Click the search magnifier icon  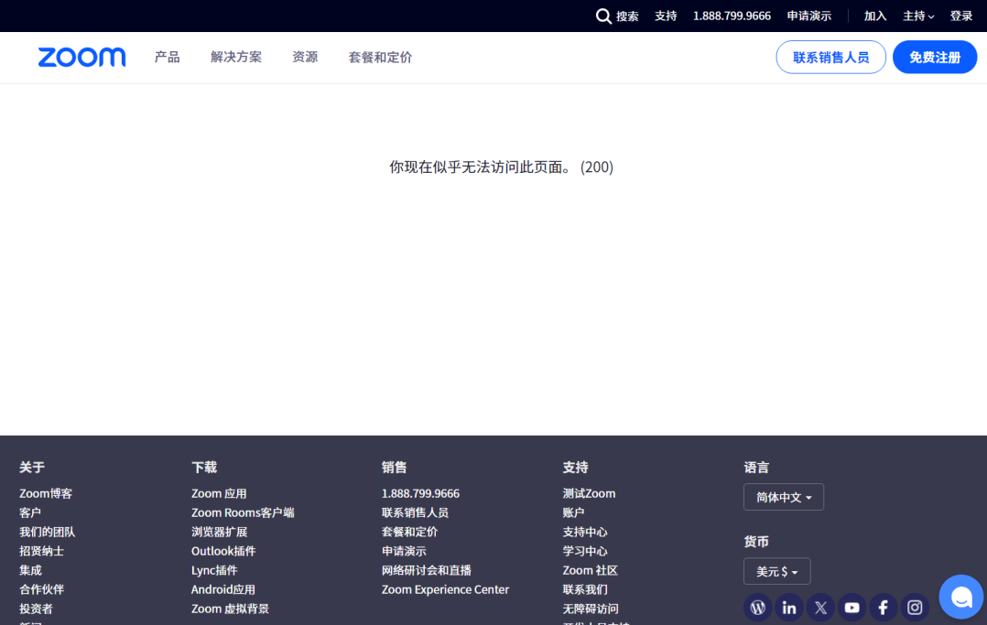pyautogui.click(x=603, y=16)
